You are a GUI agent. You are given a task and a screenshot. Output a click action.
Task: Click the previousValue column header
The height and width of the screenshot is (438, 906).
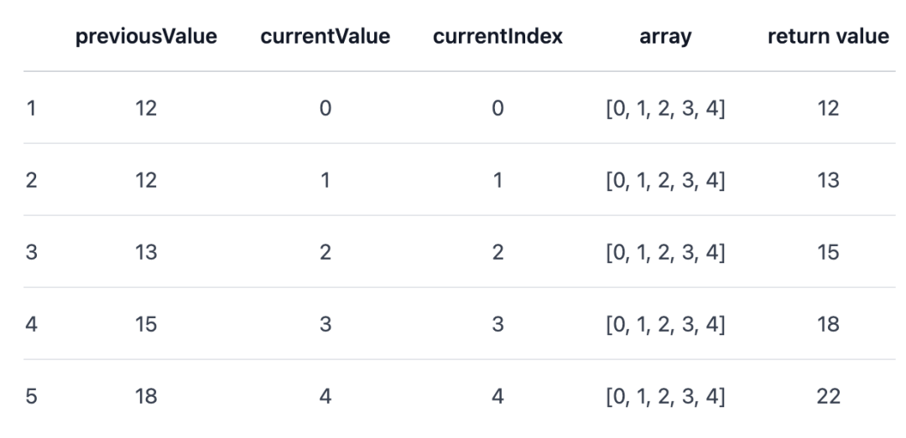pyautogui.click(x=147, y=38)
